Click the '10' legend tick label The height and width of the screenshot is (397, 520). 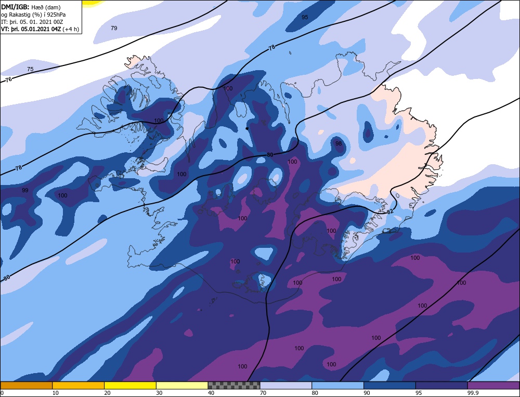56,393
